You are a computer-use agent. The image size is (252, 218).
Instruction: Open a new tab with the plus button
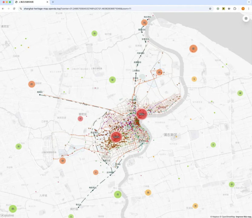(53, 2)
